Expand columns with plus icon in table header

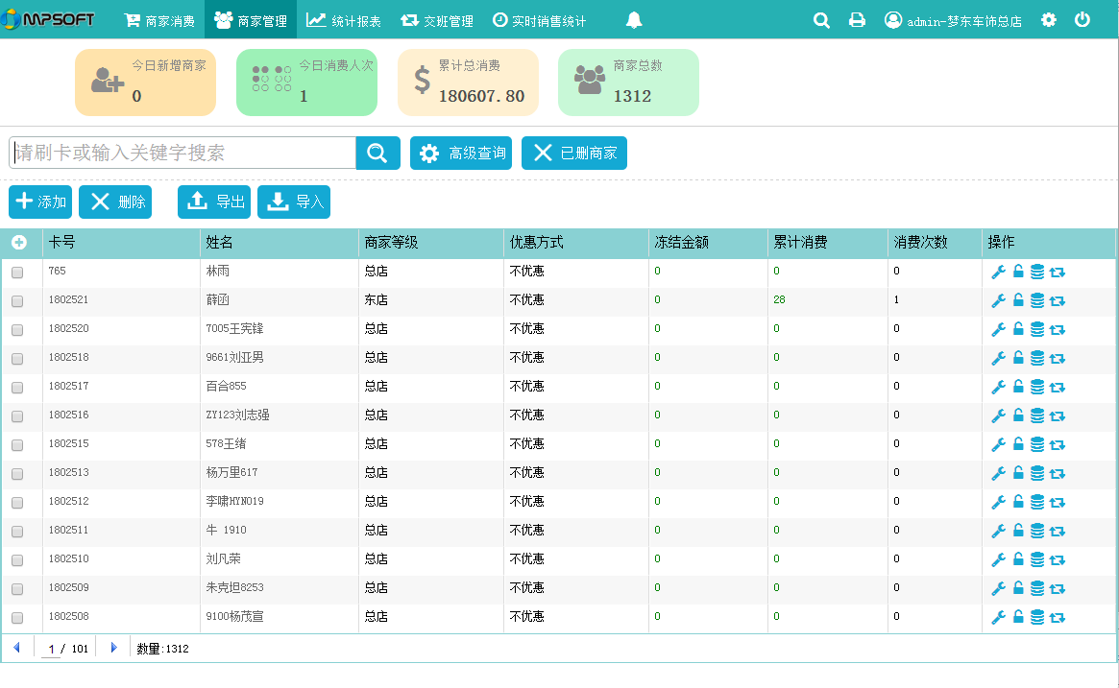pyautogui.click(x=18, y=243)
